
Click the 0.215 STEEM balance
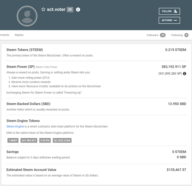(175, 50)
